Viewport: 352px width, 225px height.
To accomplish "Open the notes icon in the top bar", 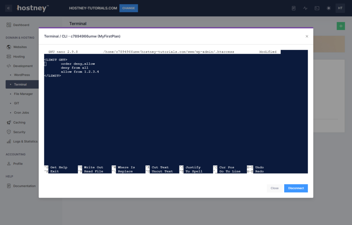I will pos(293,8).
